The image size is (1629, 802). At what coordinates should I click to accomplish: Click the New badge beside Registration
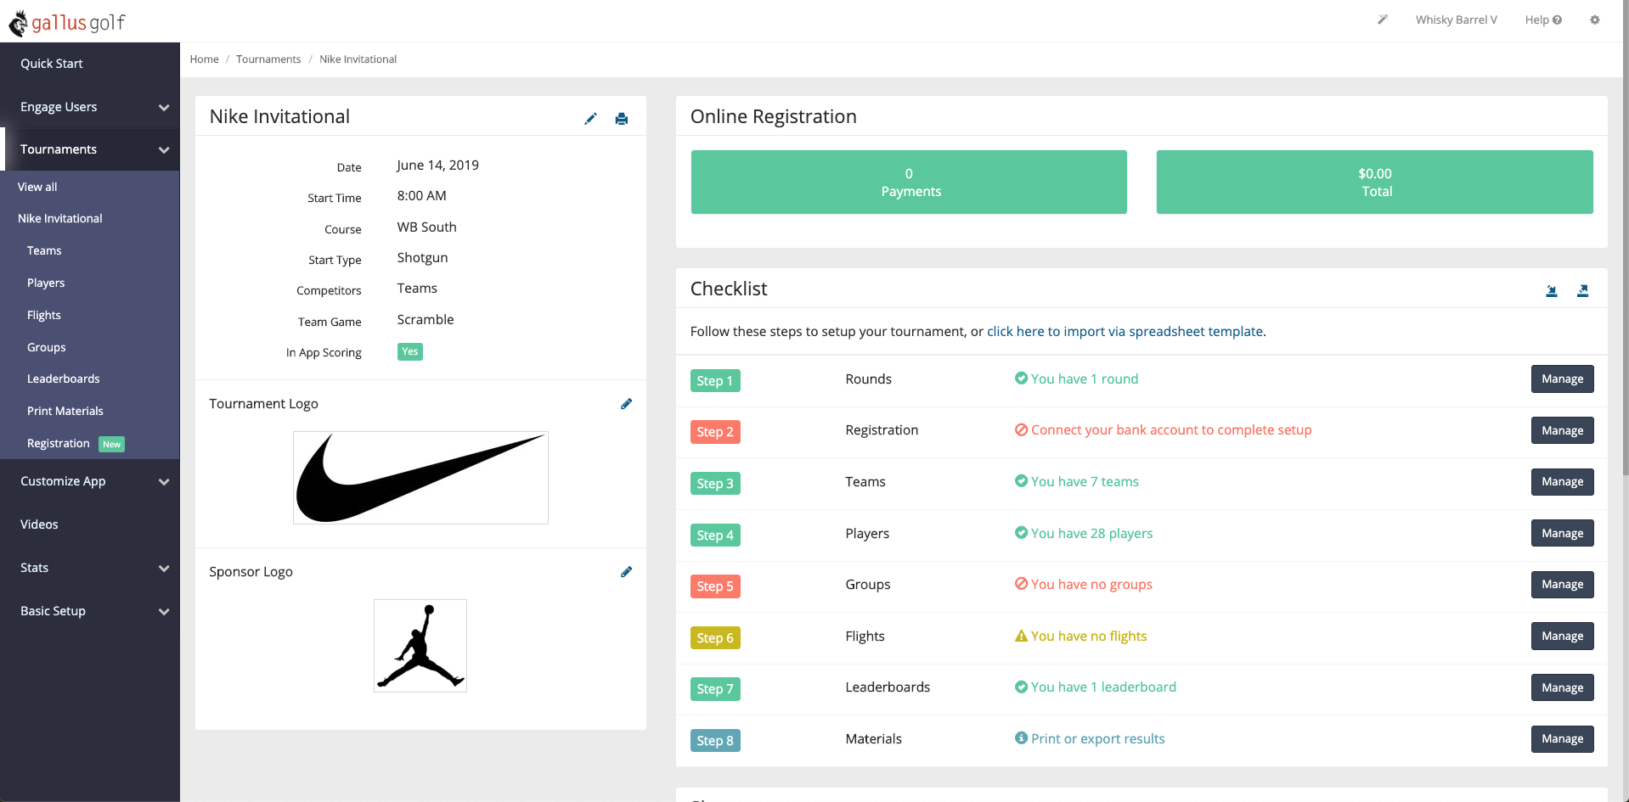tap(111, 444)
